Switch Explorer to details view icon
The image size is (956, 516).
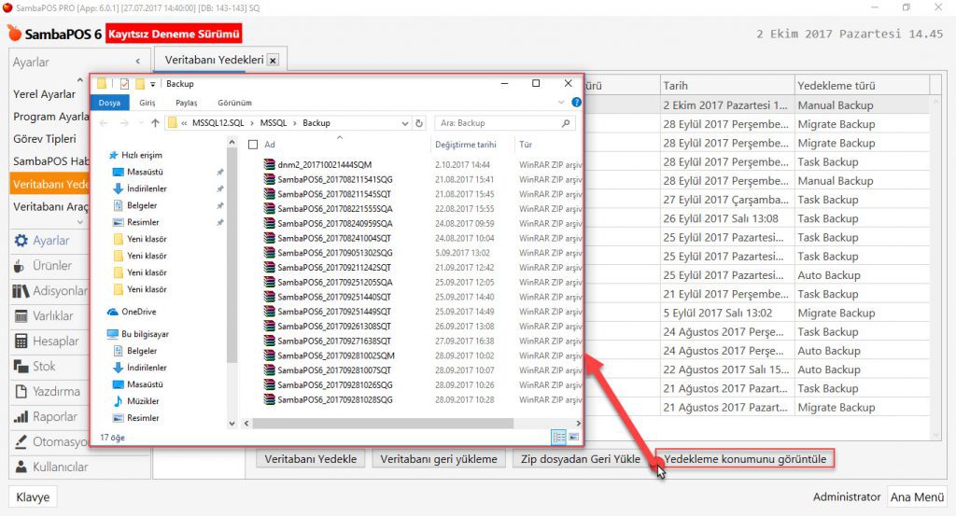point(558,437)
